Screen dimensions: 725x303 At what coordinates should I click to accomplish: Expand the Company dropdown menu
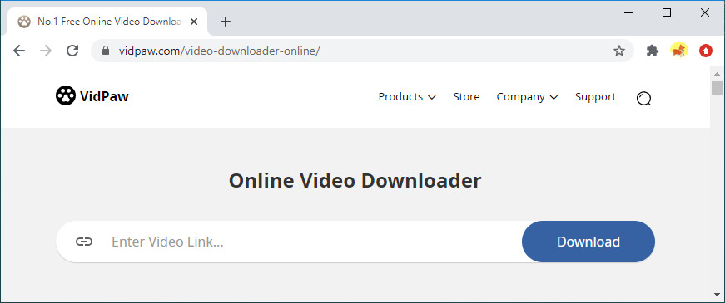527,97
